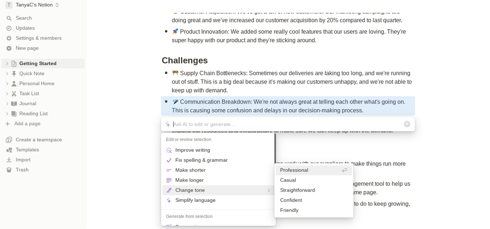Expand the Getting Started page tree
490x229 pixels.
click(7, 64)
